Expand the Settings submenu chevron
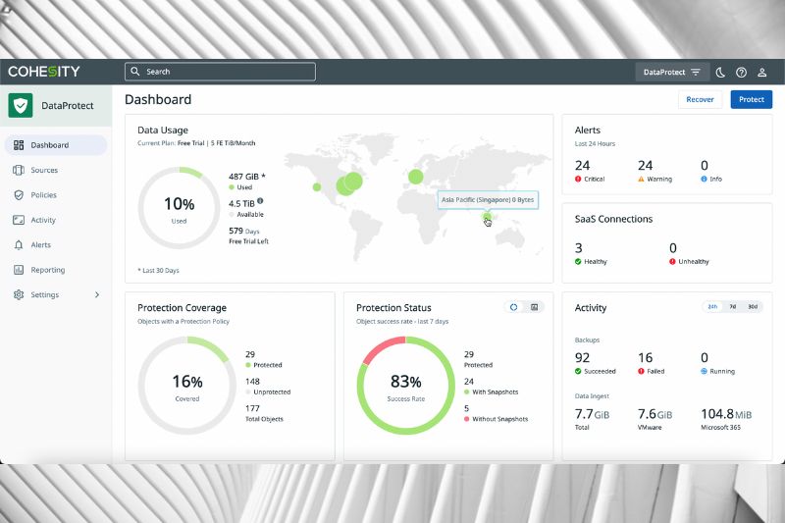This screenshot has width=785, height=523. (x=96, y=295)
